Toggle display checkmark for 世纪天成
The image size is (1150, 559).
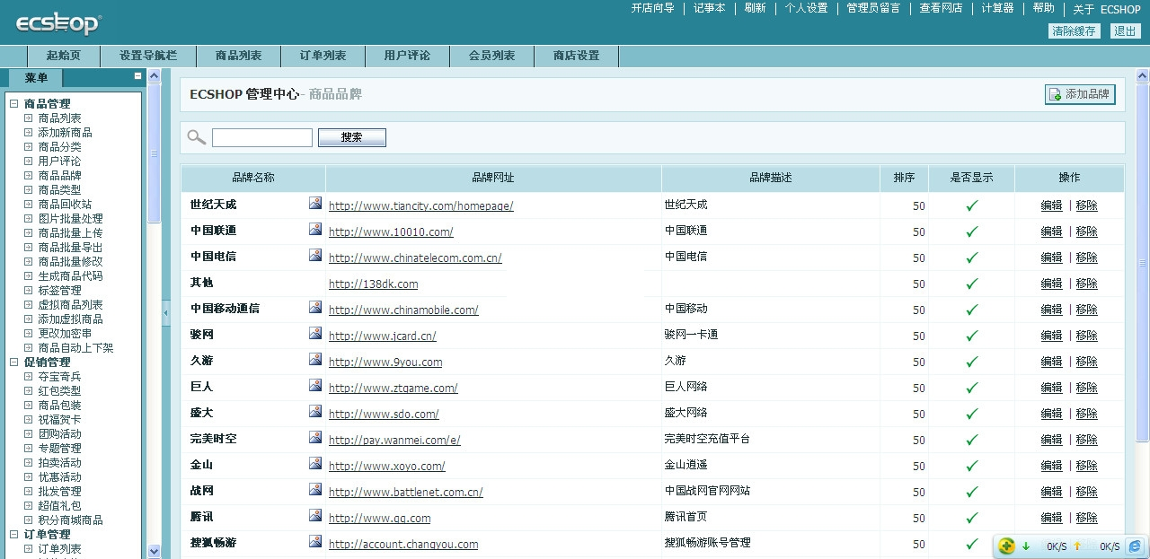tap(971, 205)
